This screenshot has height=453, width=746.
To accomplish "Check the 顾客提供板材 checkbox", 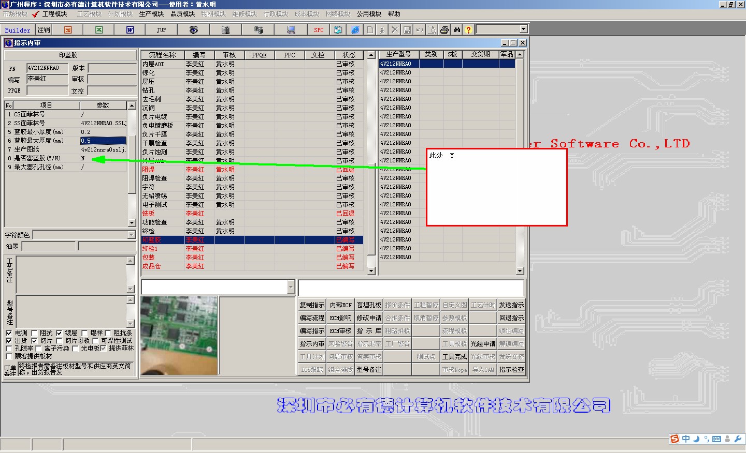I will pos(9,356).
